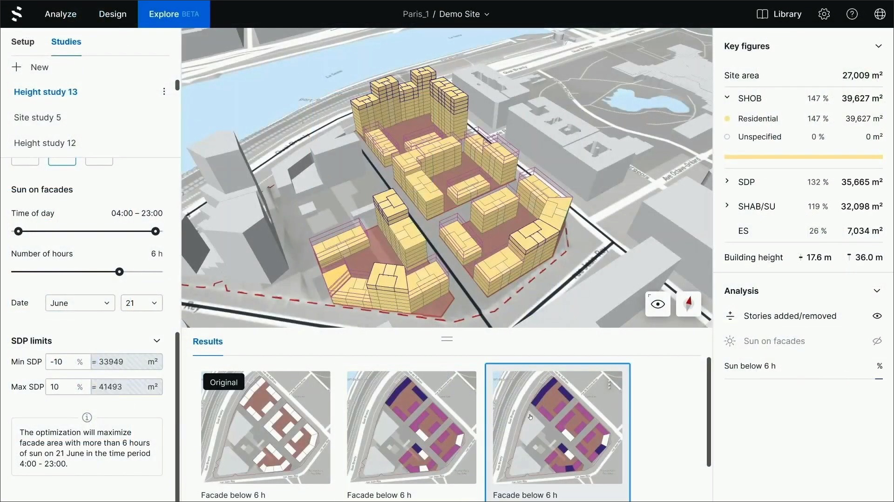Click the Number of hours 6 h value
The image size is (894, 502).
click(157, 254)
